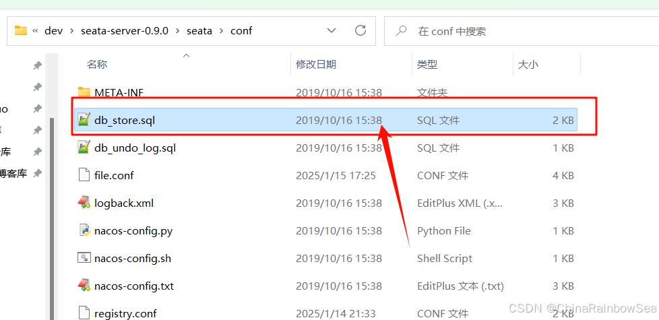This screenshot has width=659, height=320.
Task: Click the Shell Script type cell
Action: 445,258
